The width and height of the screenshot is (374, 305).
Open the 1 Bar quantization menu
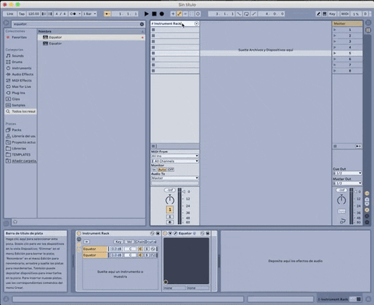tap(90, 14)
